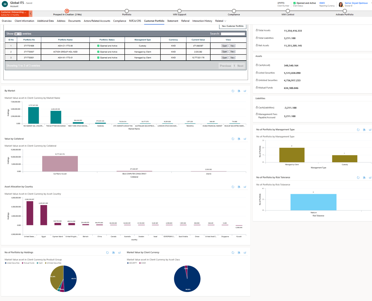Click status checkbox for portfolio AGH-C1-1773-06
Viewport: 372px width, 301px height.
98,46
